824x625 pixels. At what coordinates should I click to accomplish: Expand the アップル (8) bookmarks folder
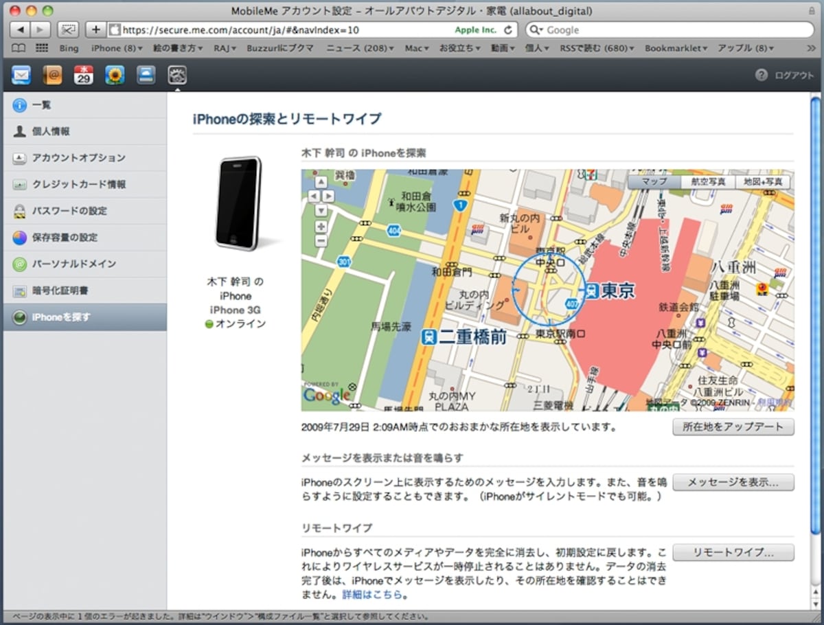coord(746,48)
